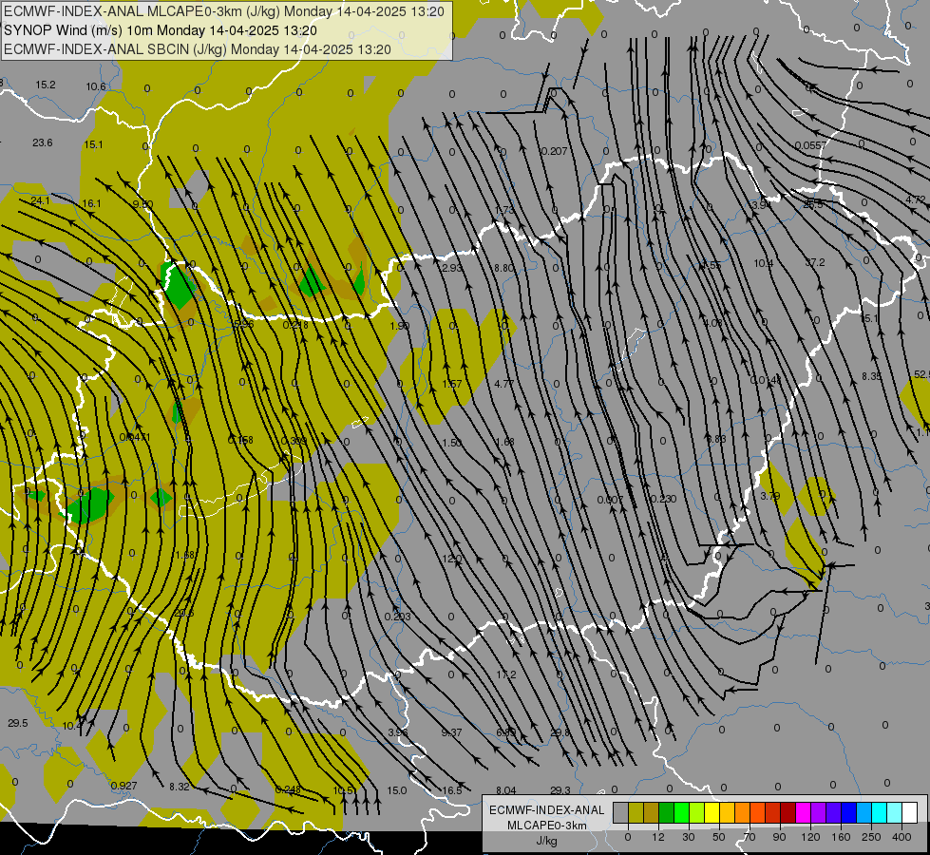Click the map value 15.2
This screenshot has width=930, height=855.
[x=45, y=85]
